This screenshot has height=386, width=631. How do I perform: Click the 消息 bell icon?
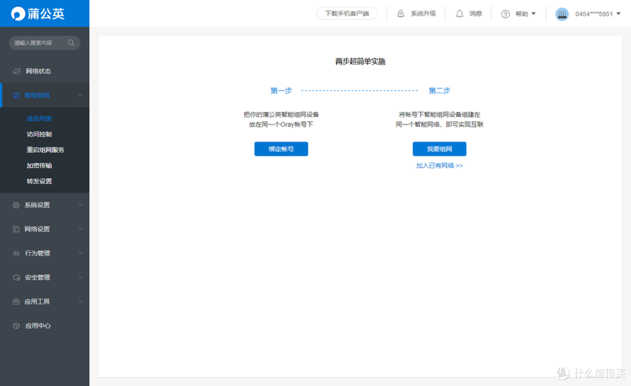coord(460,13)
